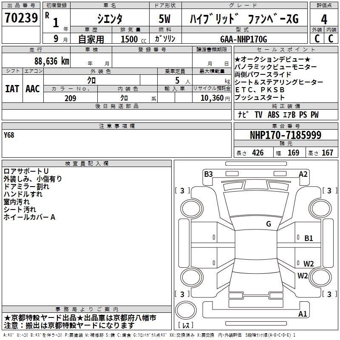The image size is (340, 340).
Task: Select the note ハンドルすれ
Action: tap(23, 194)
